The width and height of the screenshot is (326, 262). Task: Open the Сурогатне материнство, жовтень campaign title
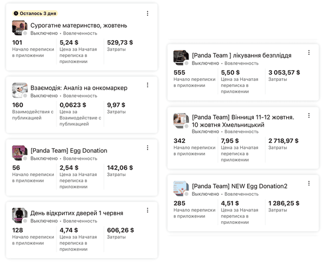pyautogui.click(x=79, y=25)
